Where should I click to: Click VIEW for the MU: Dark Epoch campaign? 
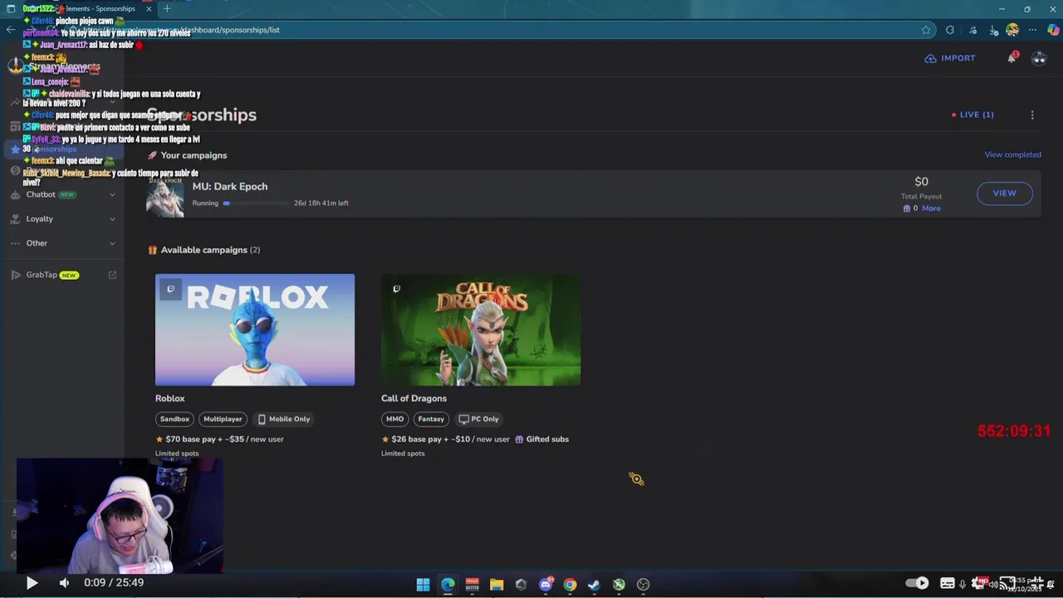tap(1004, 194)
